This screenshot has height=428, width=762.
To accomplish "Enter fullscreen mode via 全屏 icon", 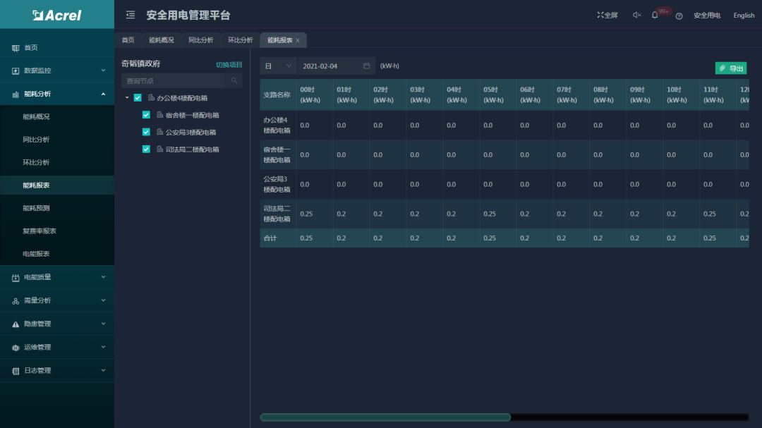I will click(607, 15).
